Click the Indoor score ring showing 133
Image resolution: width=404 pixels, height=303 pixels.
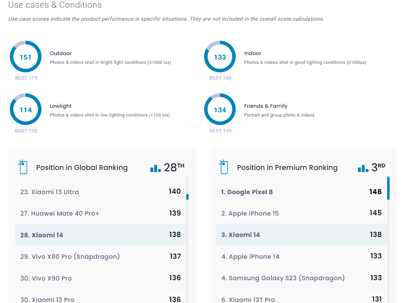click(220, 57)
